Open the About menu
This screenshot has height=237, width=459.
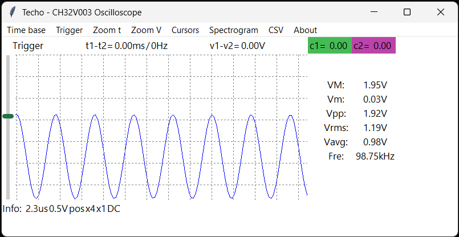coord(305,30)
